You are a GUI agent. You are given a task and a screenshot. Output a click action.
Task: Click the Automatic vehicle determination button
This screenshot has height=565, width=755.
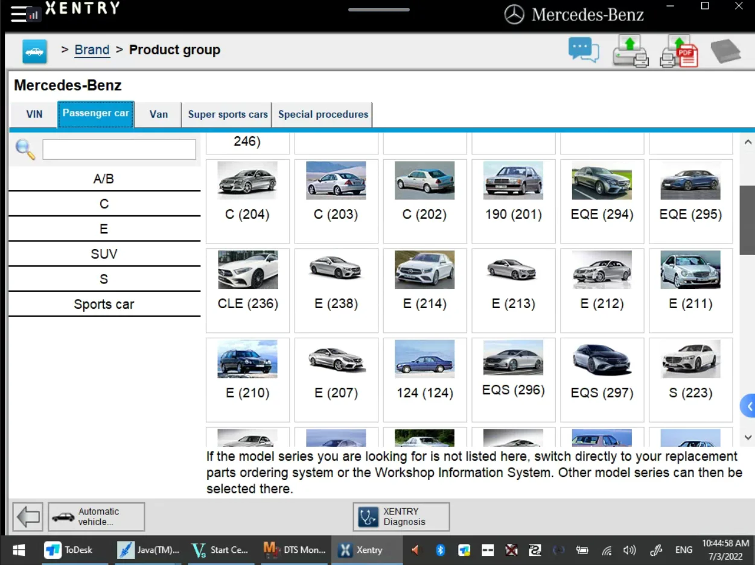pos(97,517)
